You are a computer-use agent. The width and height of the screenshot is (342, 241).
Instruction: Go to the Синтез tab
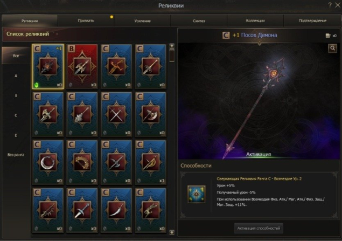coord(199,20)
